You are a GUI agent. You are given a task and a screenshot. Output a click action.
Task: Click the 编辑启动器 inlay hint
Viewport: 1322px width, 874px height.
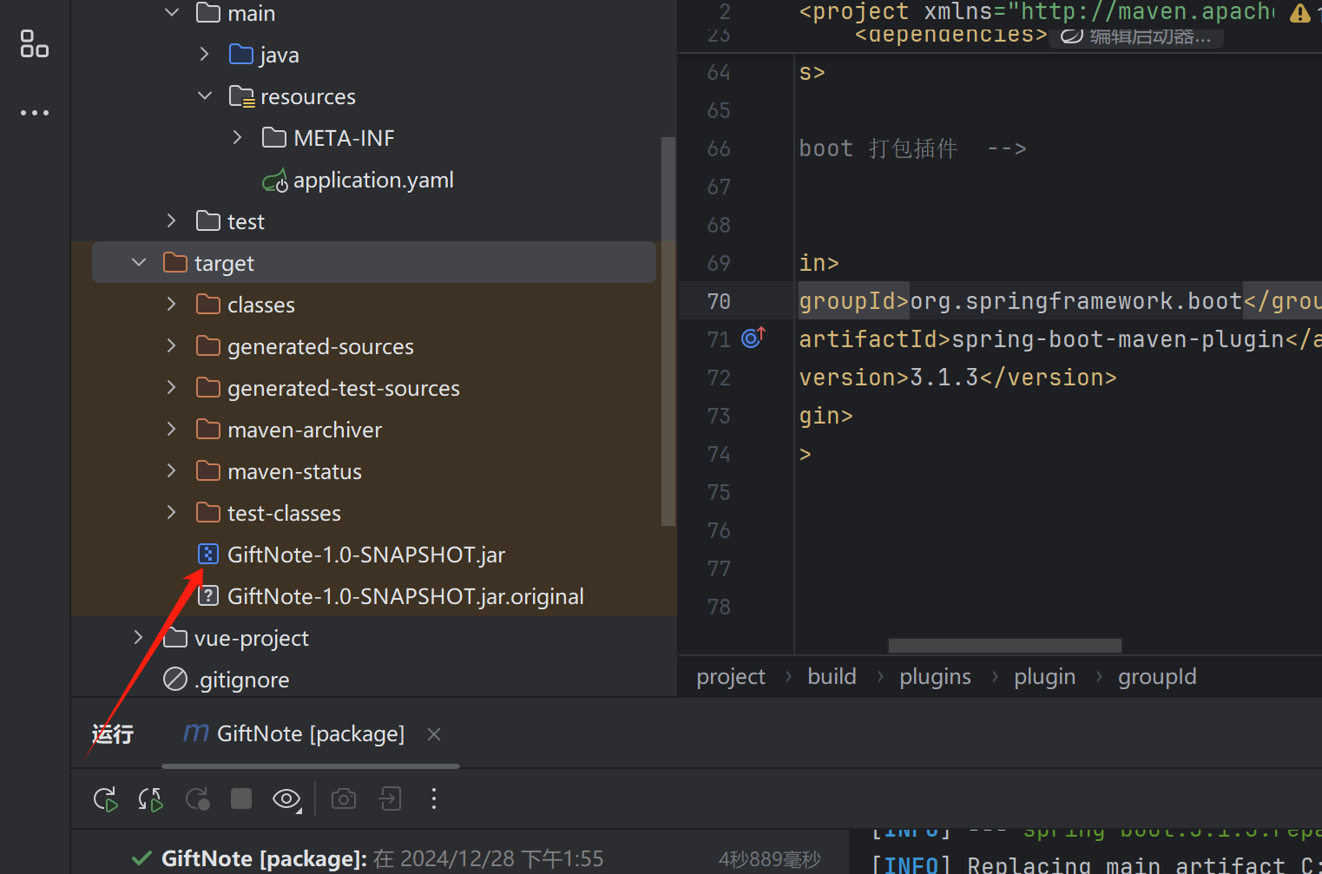(1136, 36)
